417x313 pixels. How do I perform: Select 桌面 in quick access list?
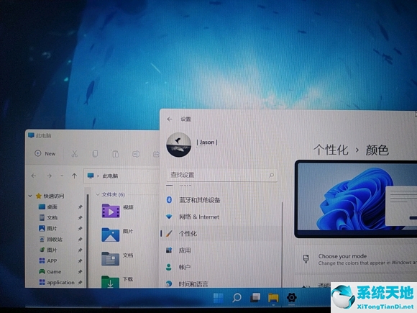pyautogui.click(x=52, y=207)
